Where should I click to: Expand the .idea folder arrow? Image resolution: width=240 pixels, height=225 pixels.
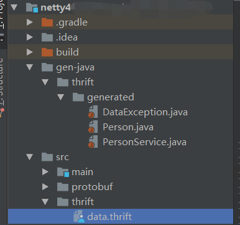[x=30, y=37]
